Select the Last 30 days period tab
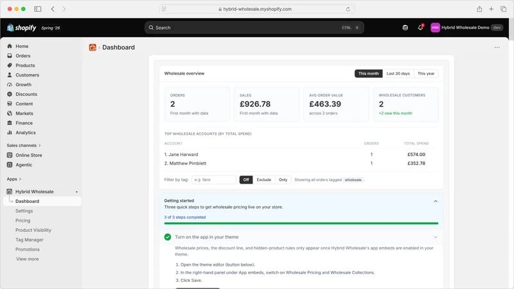Image resolution: width=514 pixels, height=289 pixels. (398, 73)
